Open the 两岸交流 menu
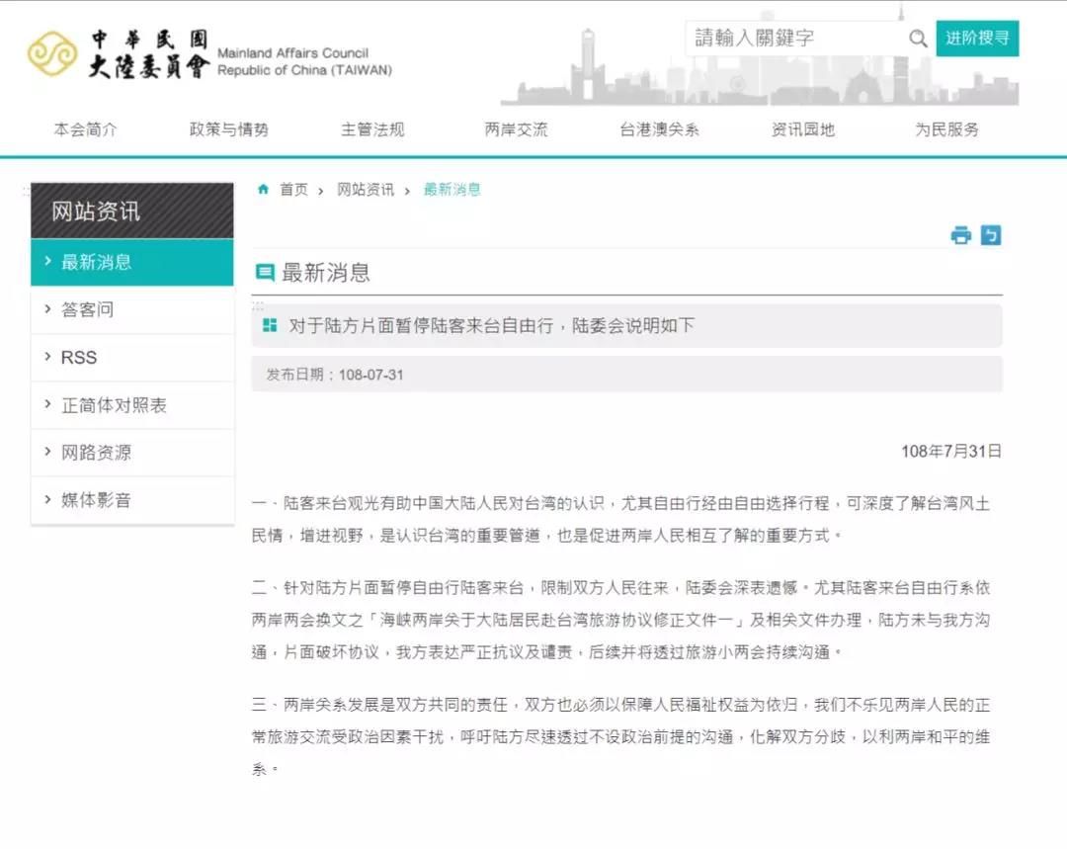 [517, 129]
